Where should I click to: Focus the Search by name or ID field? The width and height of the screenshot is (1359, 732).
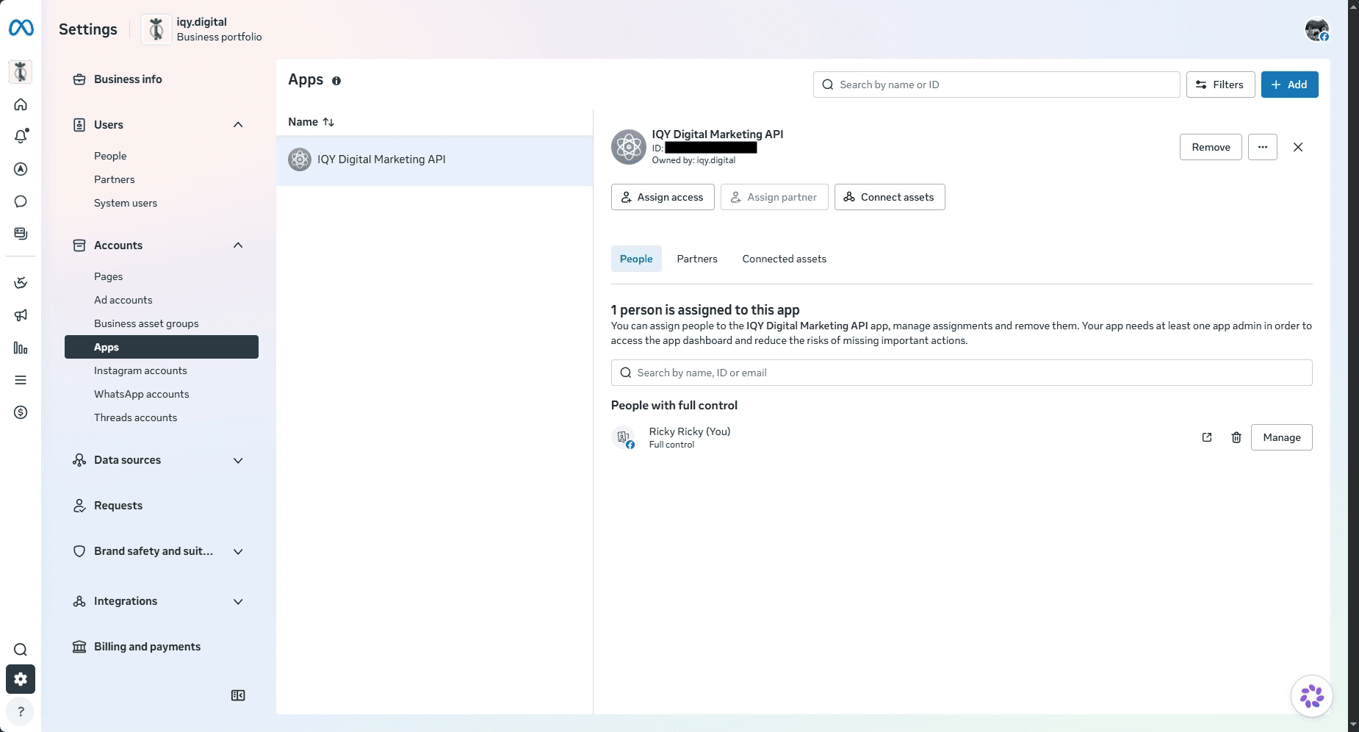pos(996,85)
